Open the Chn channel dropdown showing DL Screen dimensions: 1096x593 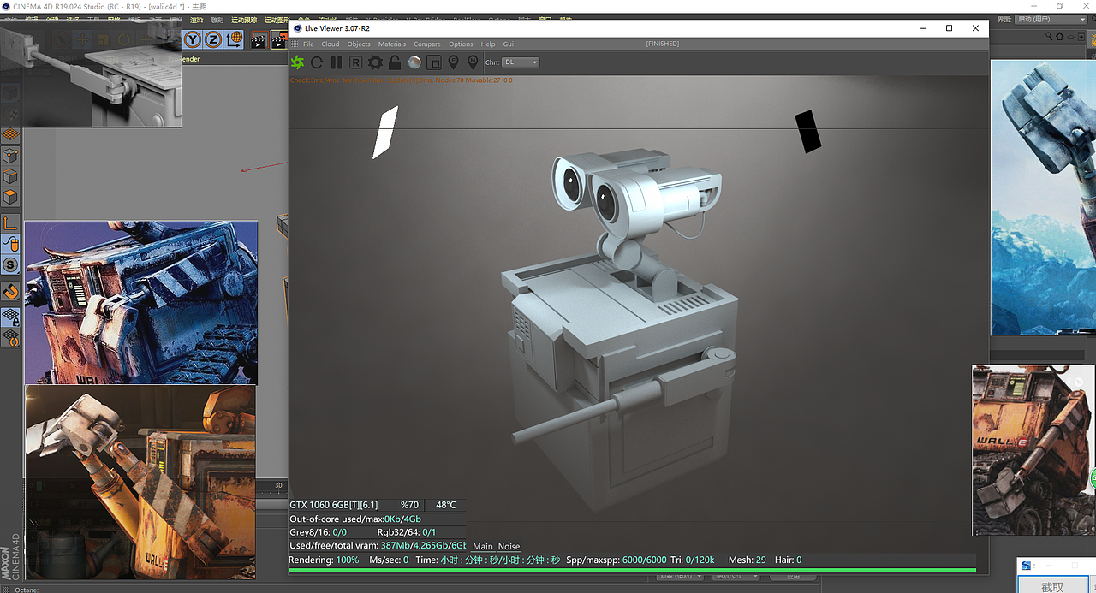(521, 62)
